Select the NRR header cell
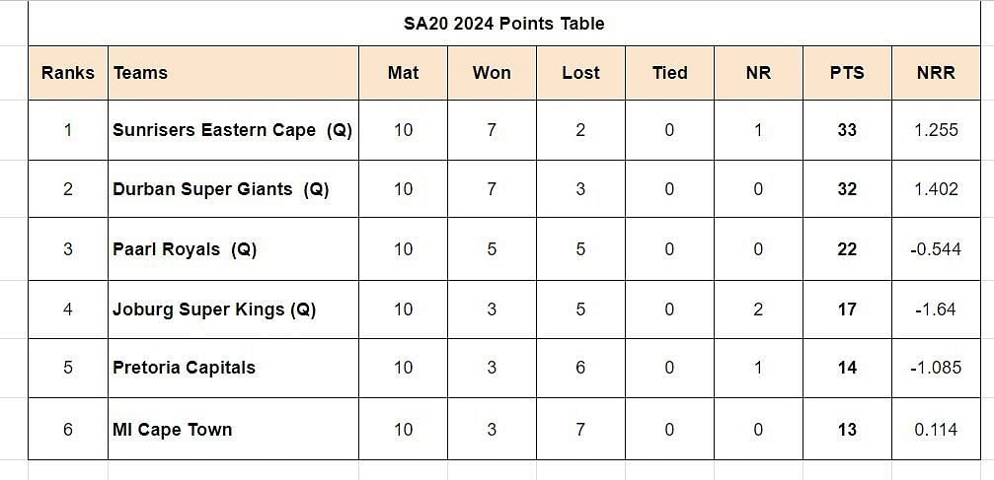The width and height of the screenshot is (994, 480). point(936,73)
